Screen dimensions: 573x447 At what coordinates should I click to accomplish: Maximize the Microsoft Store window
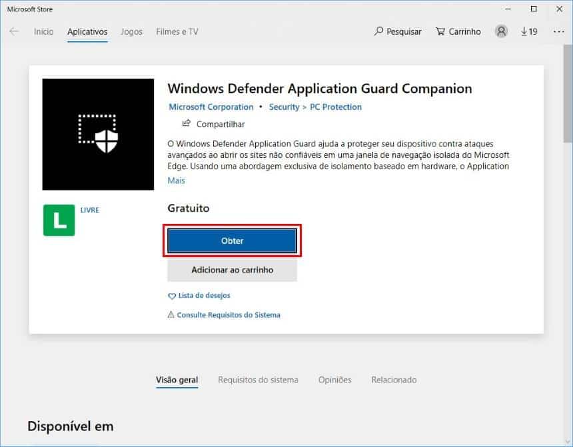(x=534, y=9)
